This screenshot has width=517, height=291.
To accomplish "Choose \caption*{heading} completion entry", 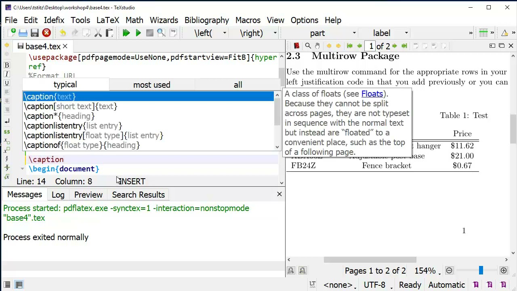I will [148, 116].
